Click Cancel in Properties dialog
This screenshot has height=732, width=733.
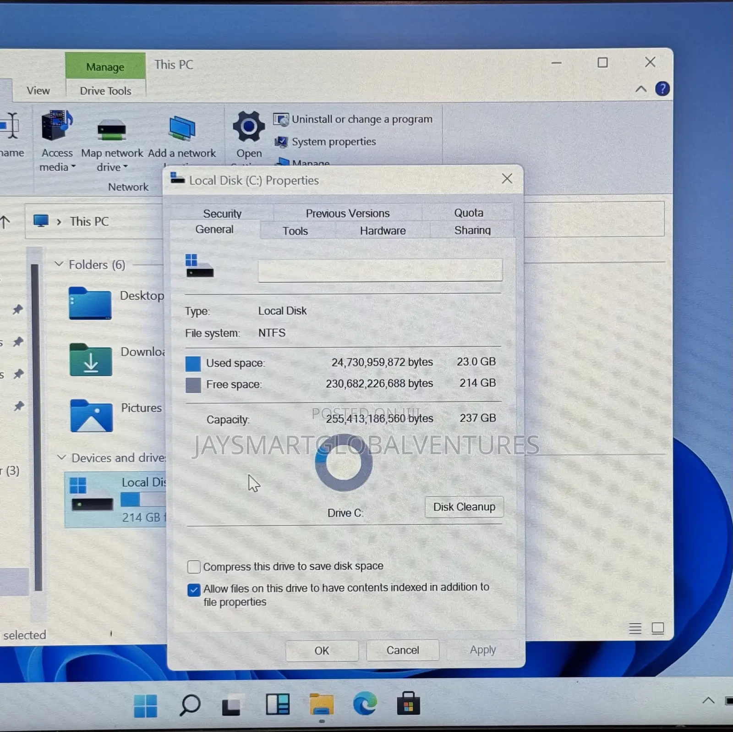click(403, 650)
